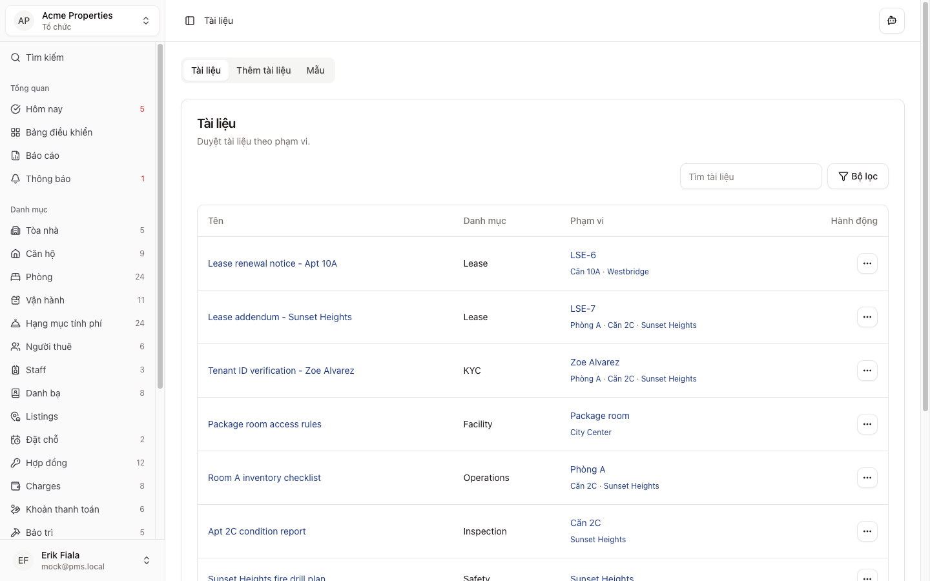Open Tenant ID verification - Zoe Alvarez document
Image resolution: width=930 pixels, height=581 pixels.
pyautogui.click(x=281, y=371)
